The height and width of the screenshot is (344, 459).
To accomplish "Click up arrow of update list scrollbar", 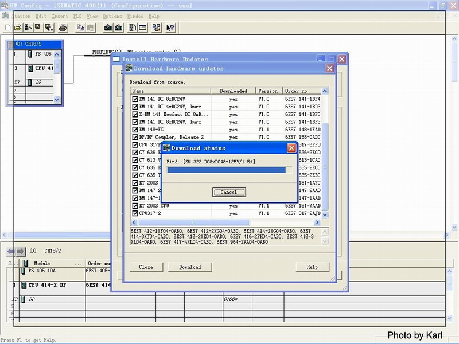I will (x=325, y=91).
